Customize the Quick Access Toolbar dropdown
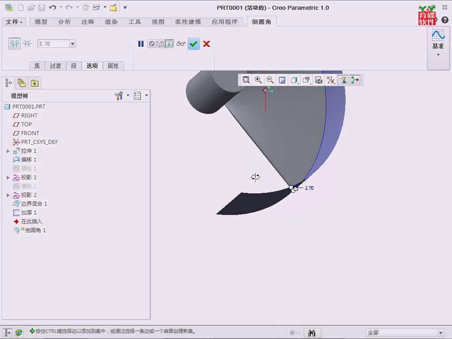452x339 pixels. (125, 8)
